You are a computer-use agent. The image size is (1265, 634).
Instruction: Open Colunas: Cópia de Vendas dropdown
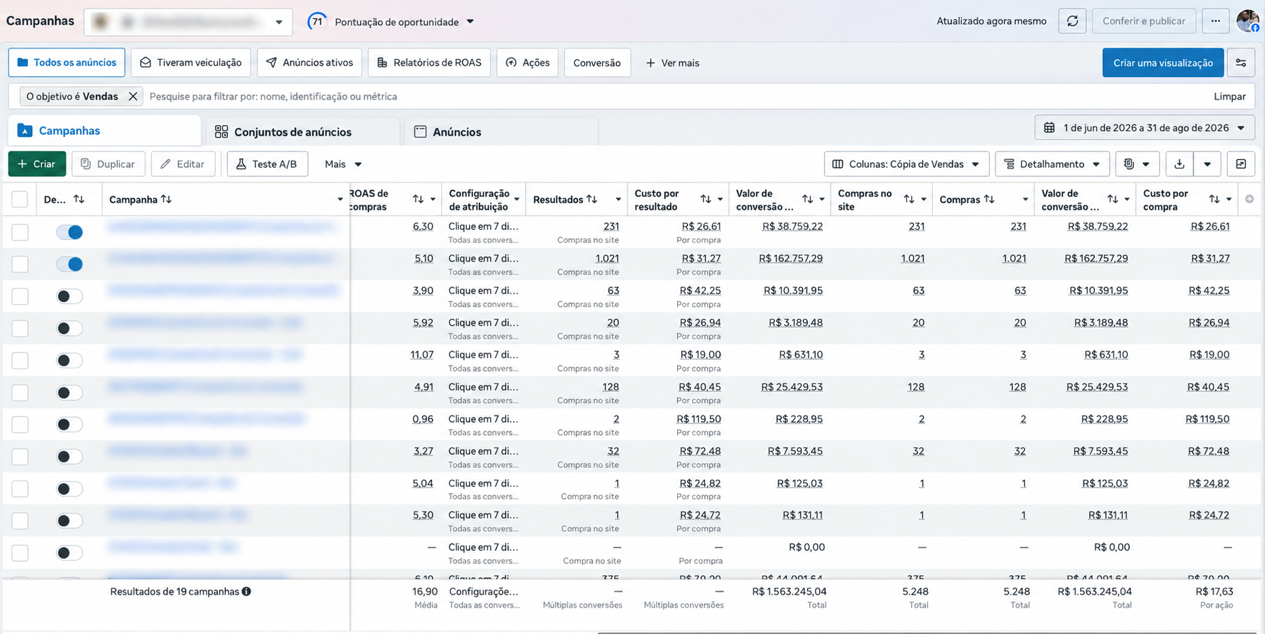click(x=906, y=164)
